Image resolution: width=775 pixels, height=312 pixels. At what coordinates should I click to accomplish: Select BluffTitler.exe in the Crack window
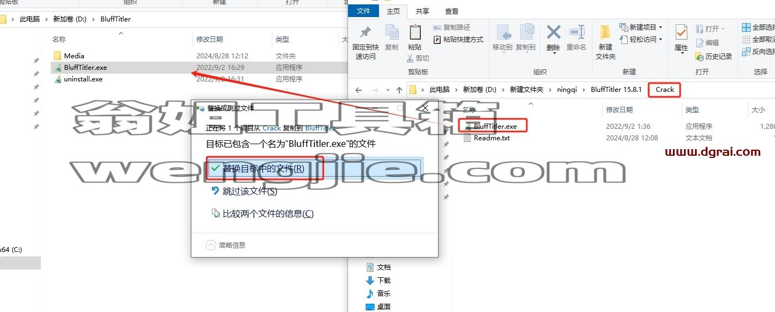(x=495, y=126)
